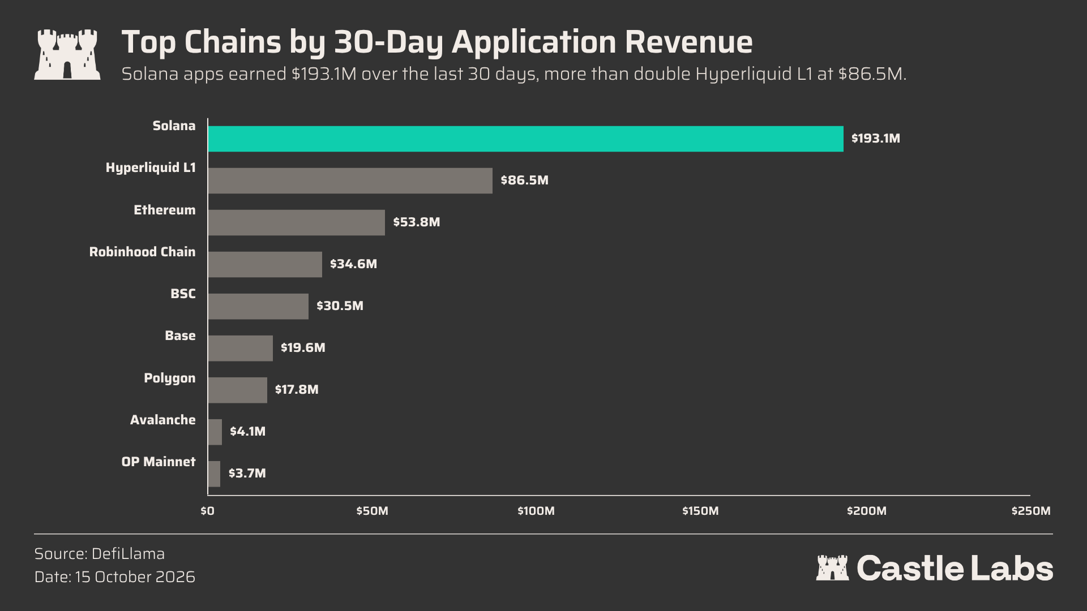Click the "Base" category label

pyautogui.click(x=180, y=335)
